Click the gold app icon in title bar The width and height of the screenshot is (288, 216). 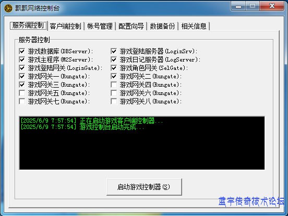pyautogui.click(x=8, y=8)
